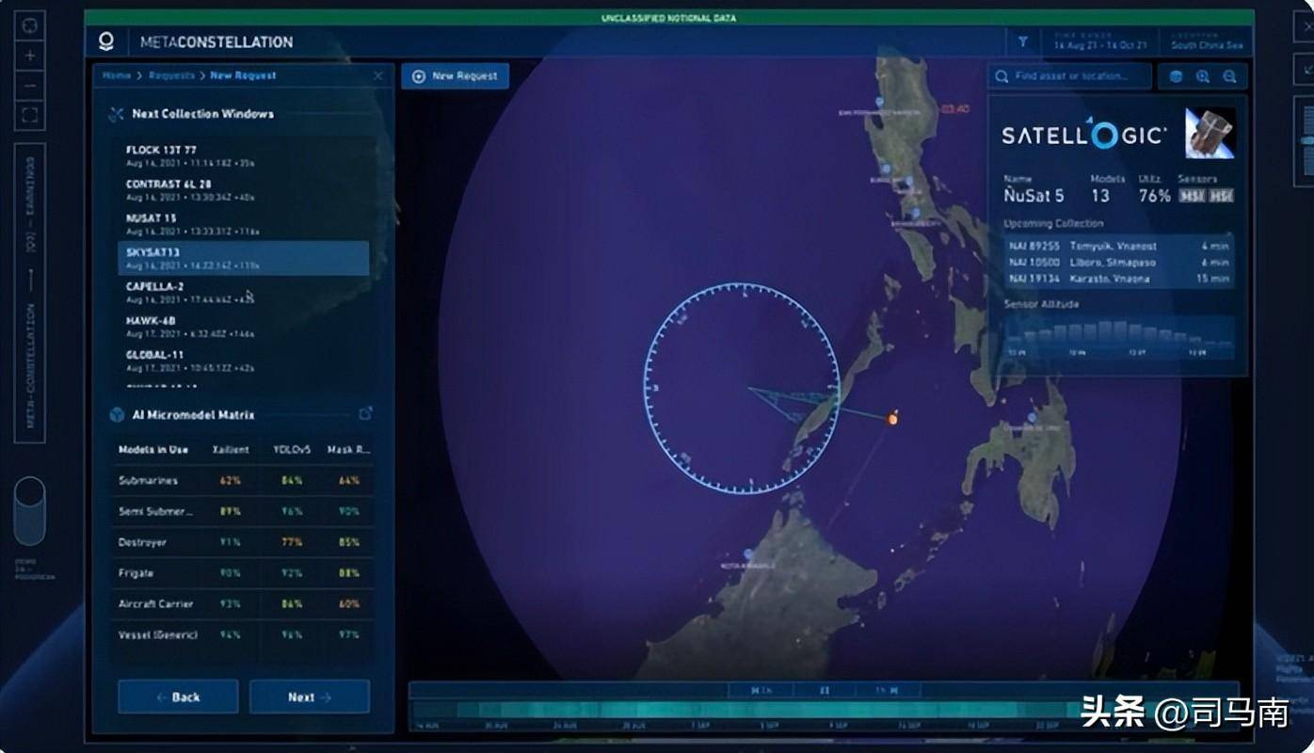
Task: Open the Location selector showing South China Sea
Action: [1206, 41]
